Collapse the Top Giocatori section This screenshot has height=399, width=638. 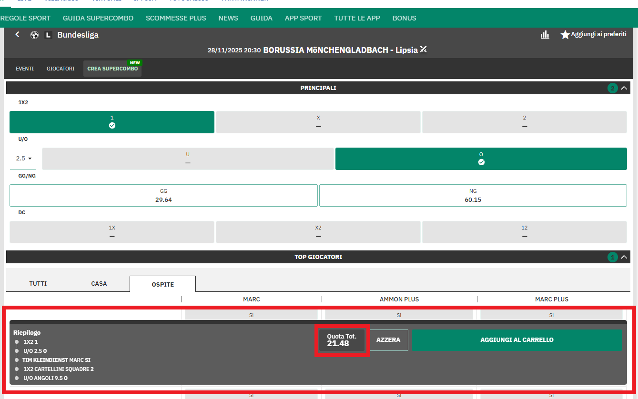(x=624, y=257)
